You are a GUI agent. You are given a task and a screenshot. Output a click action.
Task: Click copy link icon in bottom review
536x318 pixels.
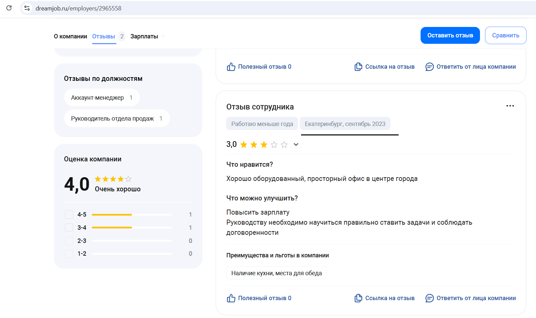358,298
